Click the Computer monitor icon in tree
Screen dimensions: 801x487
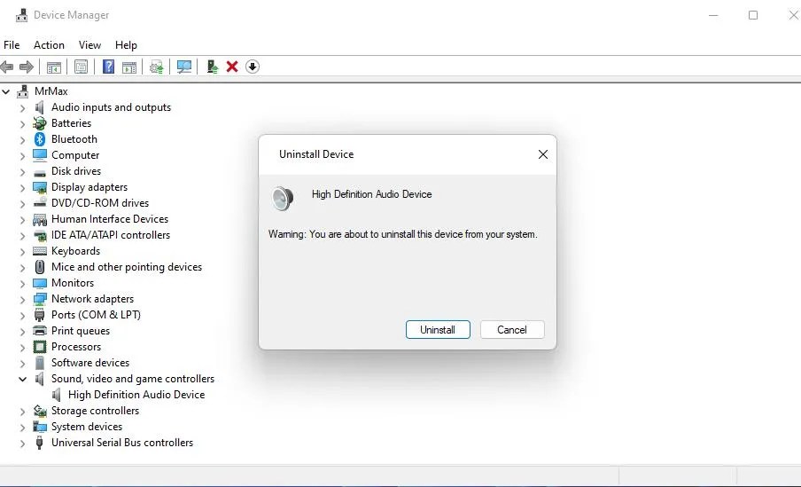[39, 155]
